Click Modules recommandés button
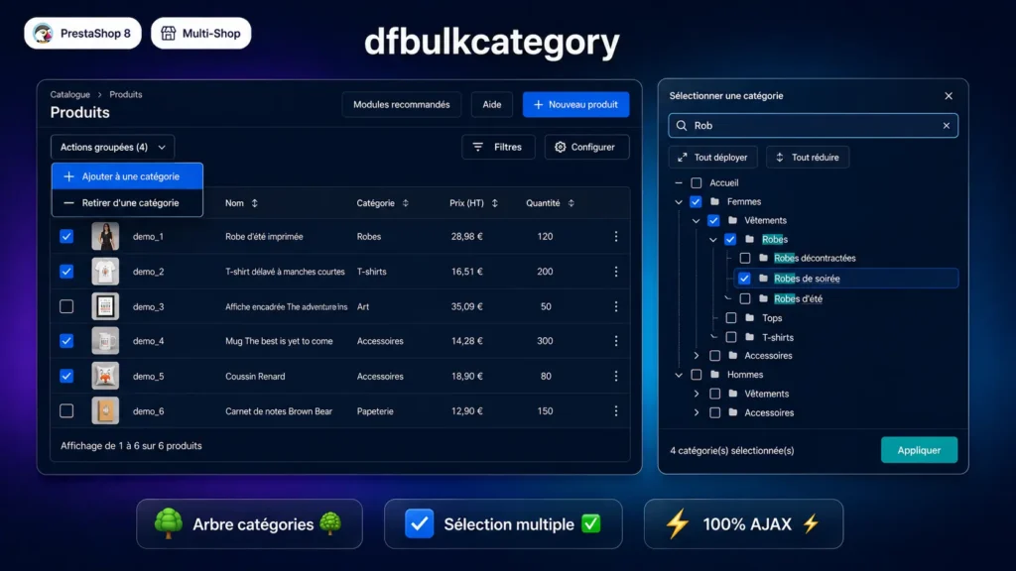The height and width of the screenshot is (571, 1016). click(x=401, y=104)
